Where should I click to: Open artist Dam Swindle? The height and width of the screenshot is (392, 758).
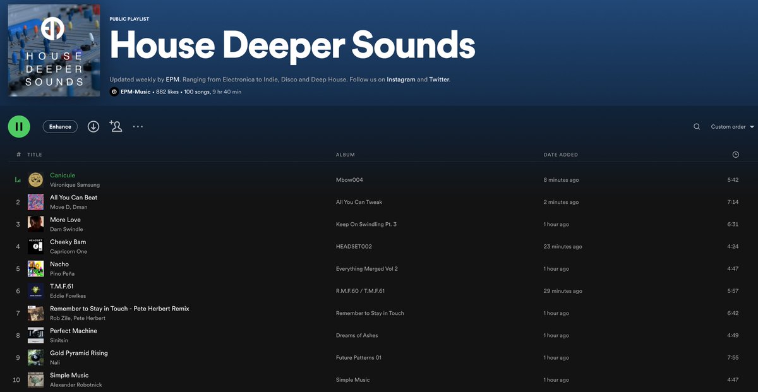[x=66, y=229]
